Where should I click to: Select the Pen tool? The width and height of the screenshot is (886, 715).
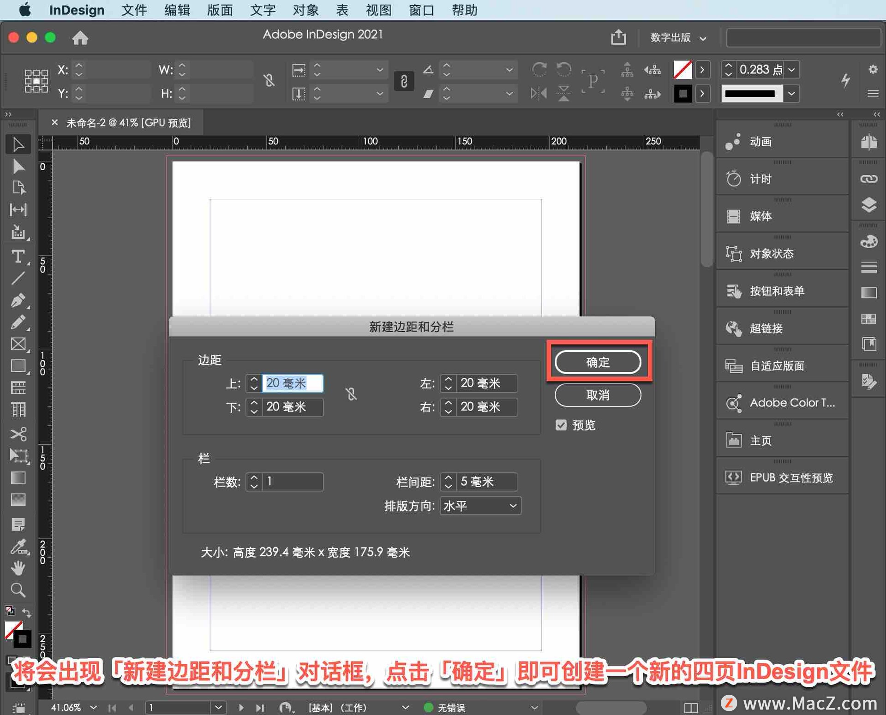click(18, 300)
